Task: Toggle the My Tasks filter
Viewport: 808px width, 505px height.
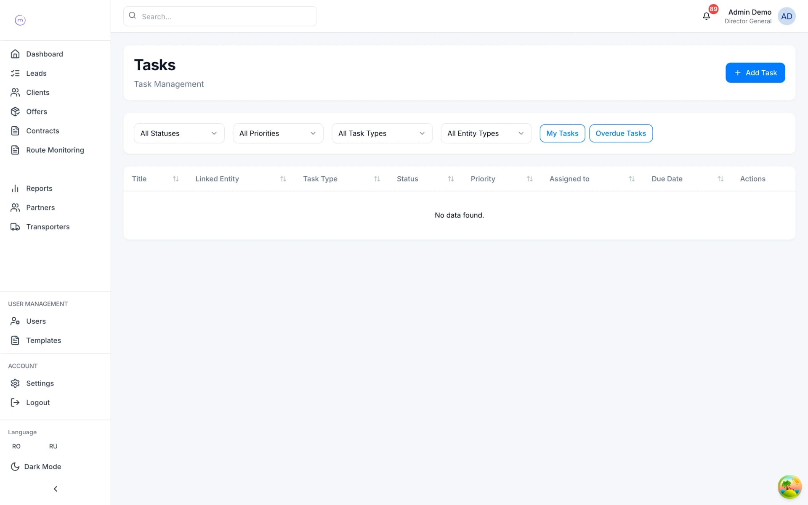Action: pos(562,133)
